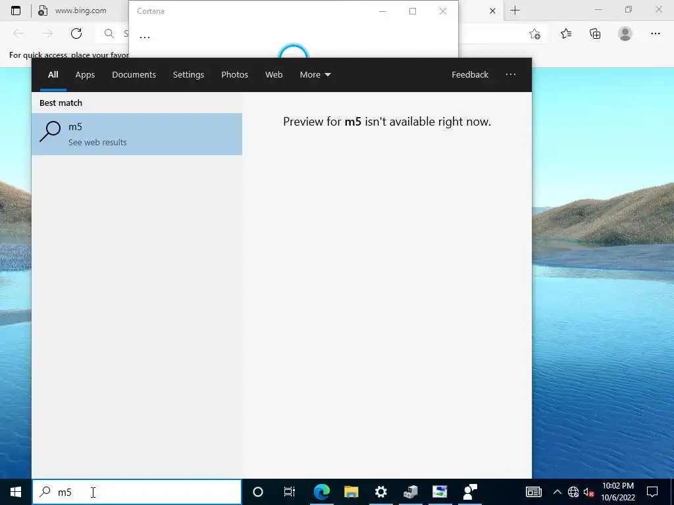Click the muted volume tray icon
The image size is (674, 505).
click(x=588, y=492)
